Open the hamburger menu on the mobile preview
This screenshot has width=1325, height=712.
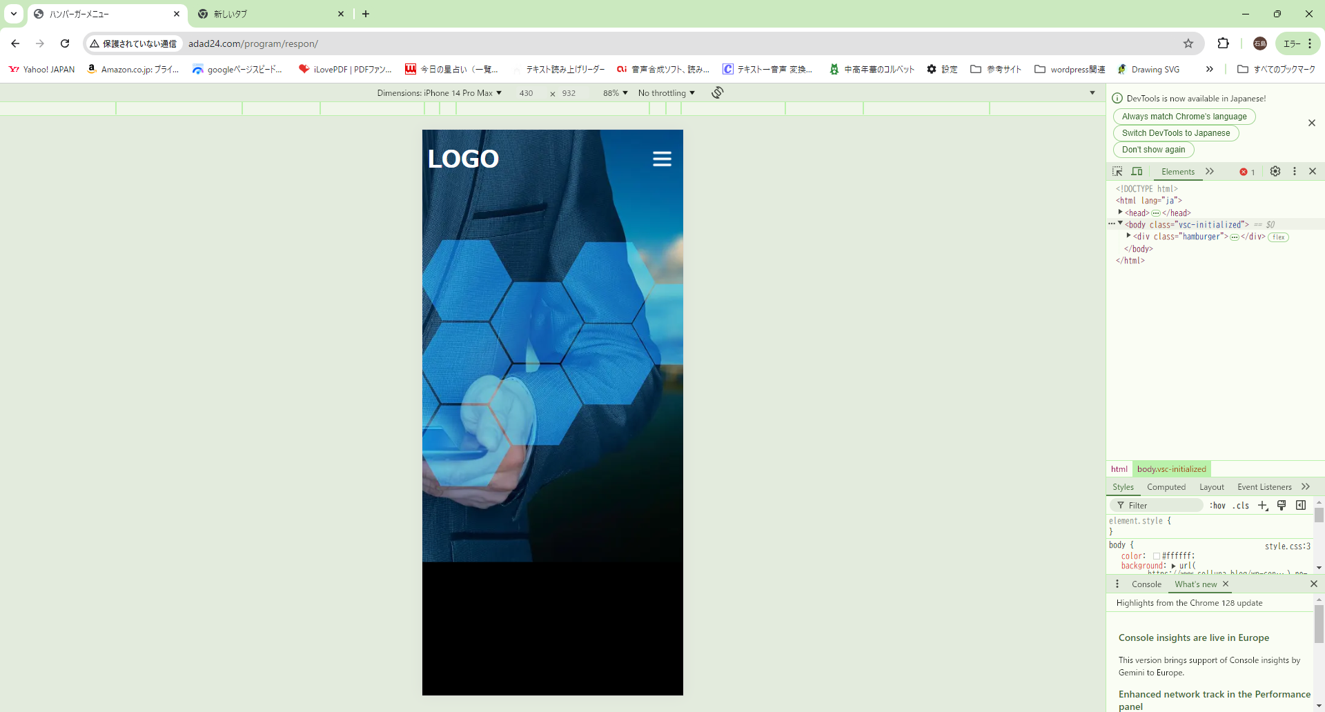(662, 159)
